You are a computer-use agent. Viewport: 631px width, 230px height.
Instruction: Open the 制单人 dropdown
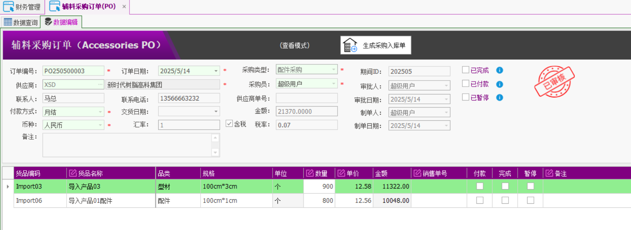446,112
